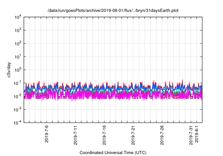Image resolution: width=223 pixels, height=156 pixels.
Task: Select the 10^1 y-axis tick label
Action: click(x=18, y=57)
